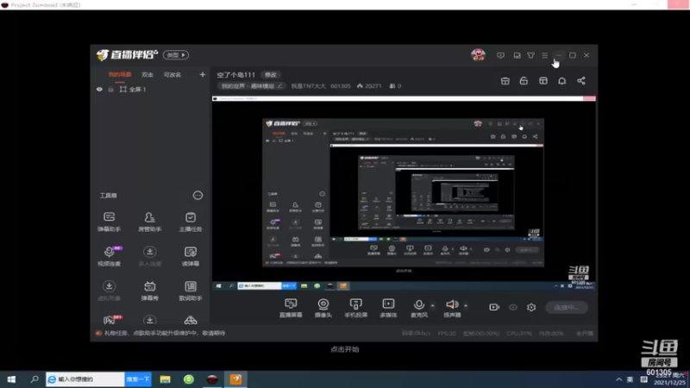This screenshot has width=690, height=388.
Task: Click the 点击开始 text below the window
Action: pyautogui.click(x=344, y=349)
